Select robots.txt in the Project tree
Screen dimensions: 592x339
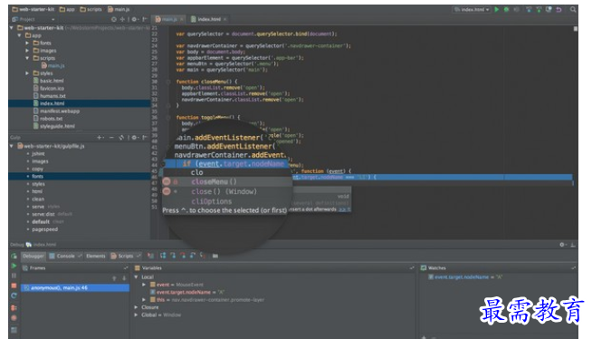pyautogui.click(x=48, y=119)
